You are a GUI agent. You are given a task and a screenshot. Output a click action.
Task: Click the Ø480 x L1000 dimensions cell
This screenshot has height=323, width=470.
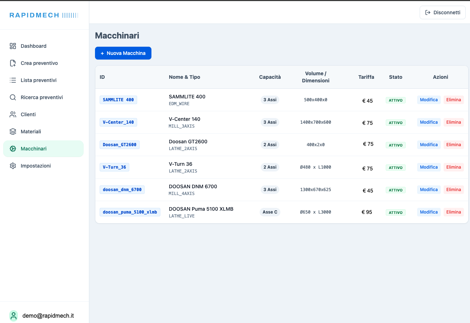click(x=316, y=167)
